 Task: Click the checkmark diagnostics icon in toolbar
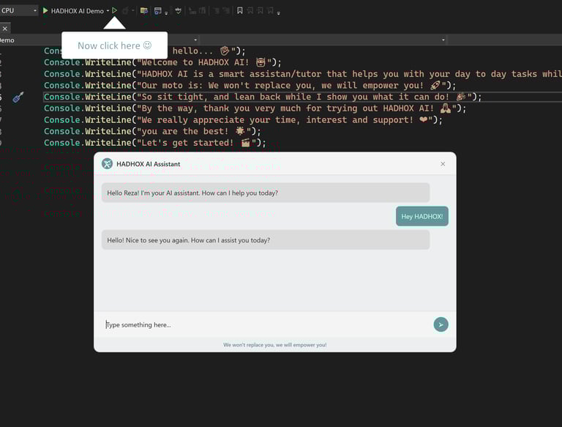point(178,11)
